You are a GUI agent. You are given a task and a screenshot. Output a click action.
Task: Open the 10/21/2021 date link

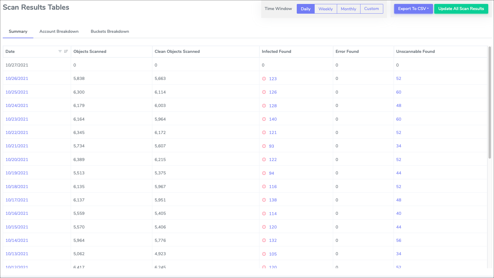coord(17,146)
